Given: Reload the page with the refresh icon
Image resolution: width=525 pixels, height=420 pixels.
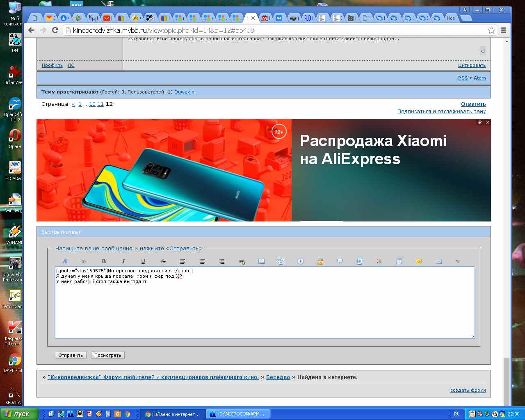Looking at the screenshot, I should click(55, 30).
